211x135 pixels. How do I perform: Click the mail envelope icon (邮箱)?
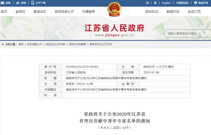pos(3,3)
